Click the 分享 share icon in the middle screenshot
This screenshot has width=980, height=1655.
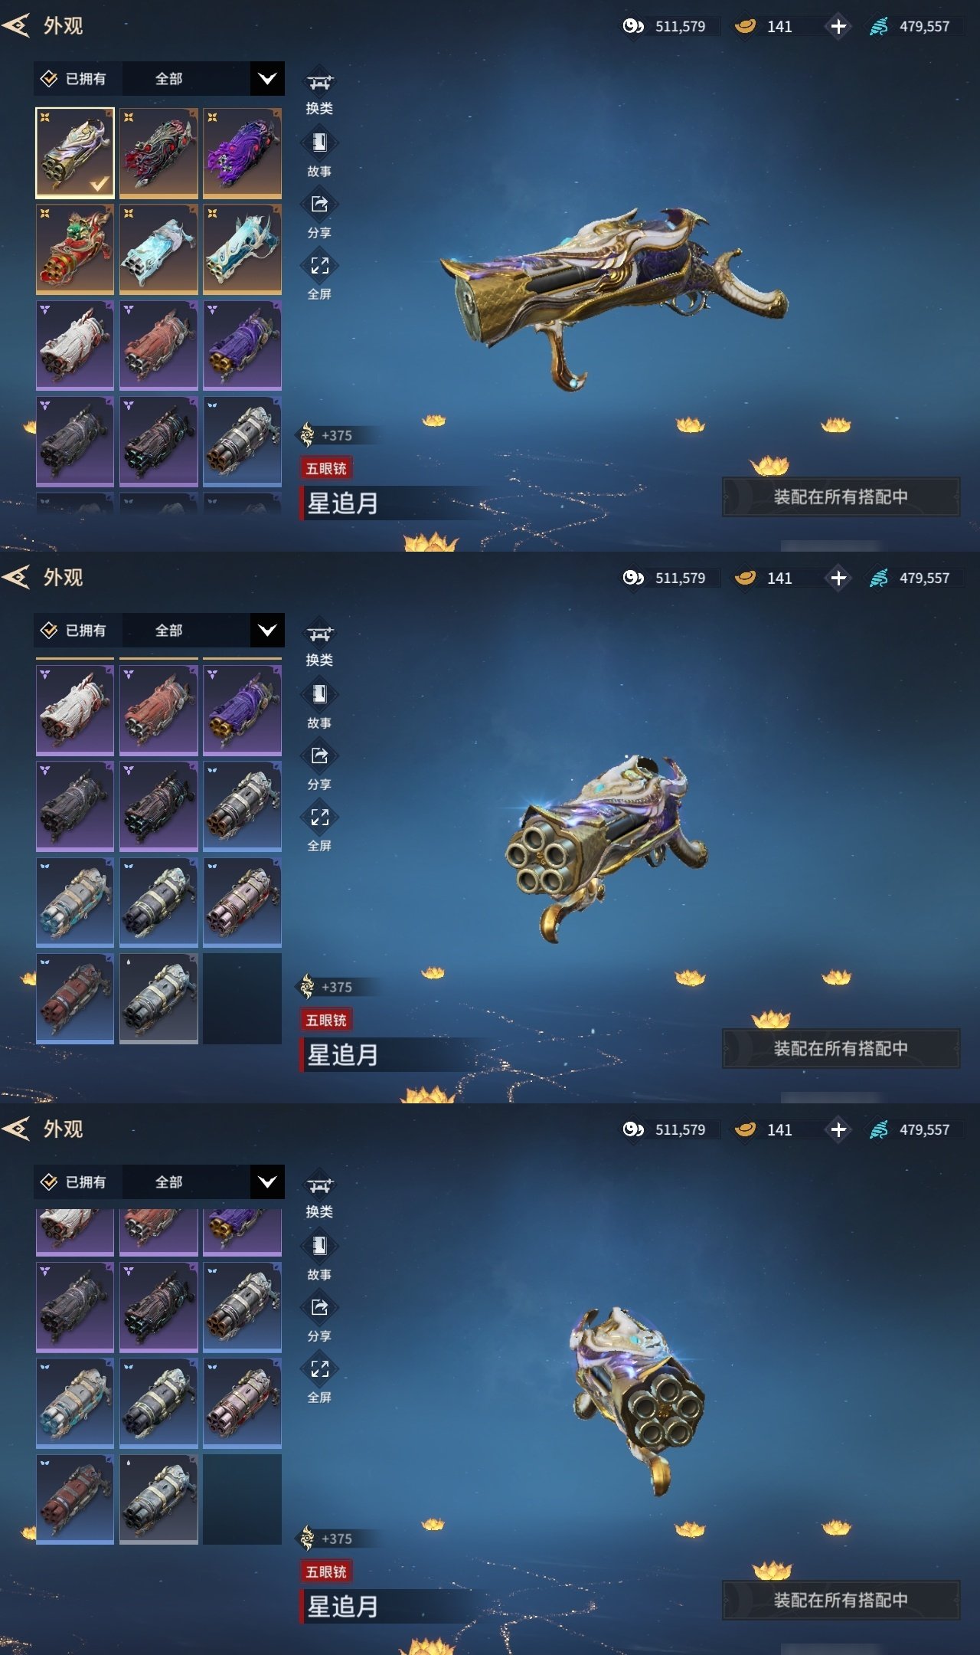(319, 756)
